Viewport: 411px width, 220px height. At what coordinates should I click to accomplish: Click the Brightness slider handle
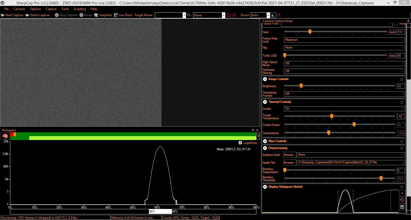[x=301, y=86]
